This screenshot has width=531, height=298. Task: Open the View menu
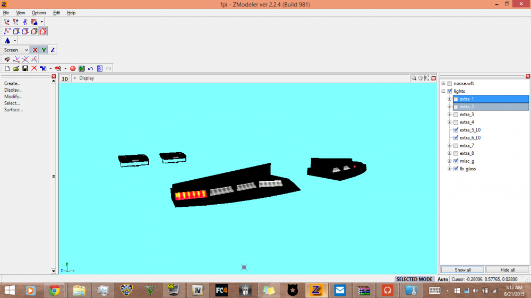tap(21, 13)
